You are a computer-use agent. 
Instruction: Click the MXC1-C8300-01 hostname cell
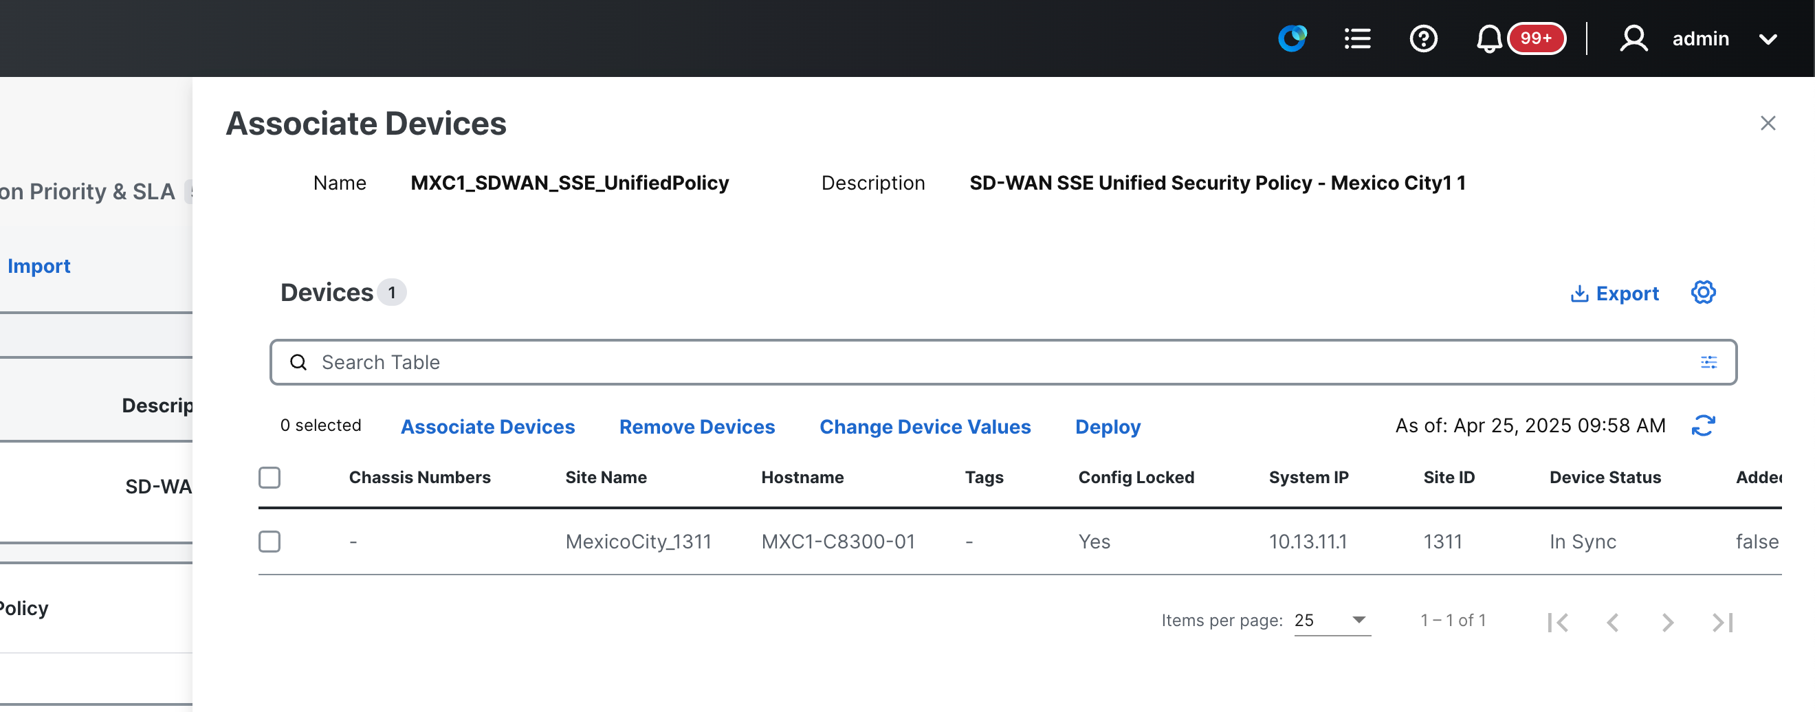click(x=837, y=541)
